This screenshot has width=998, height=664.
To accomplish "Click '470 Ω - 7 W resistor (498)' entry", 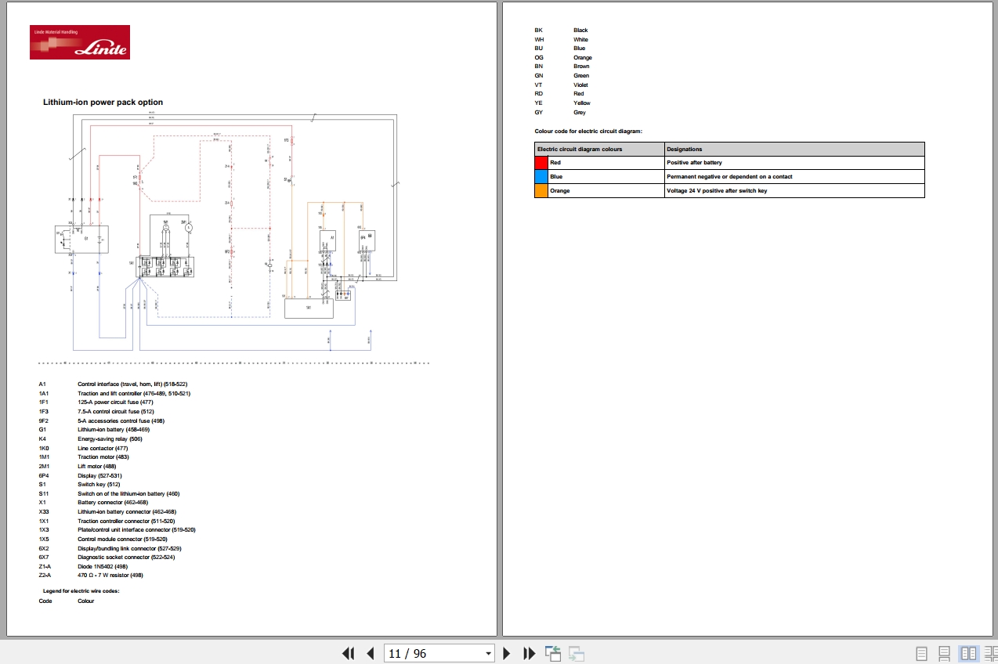I will (110, 576).
